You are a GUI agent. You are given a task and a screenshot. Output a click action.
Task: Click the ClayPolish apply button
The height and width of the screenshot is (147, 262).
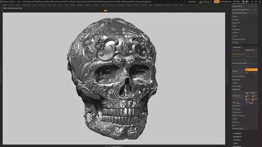238,96
